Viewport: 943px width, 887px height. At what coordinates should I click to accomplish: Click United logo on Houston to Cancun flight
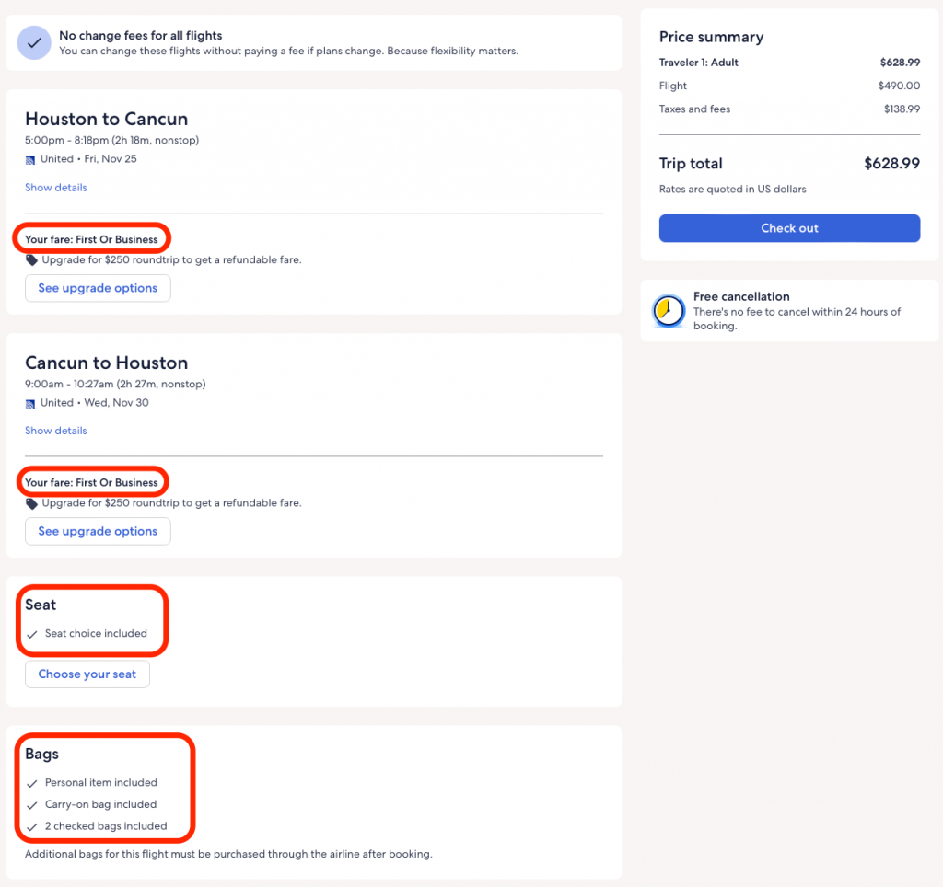click(30, 159)
